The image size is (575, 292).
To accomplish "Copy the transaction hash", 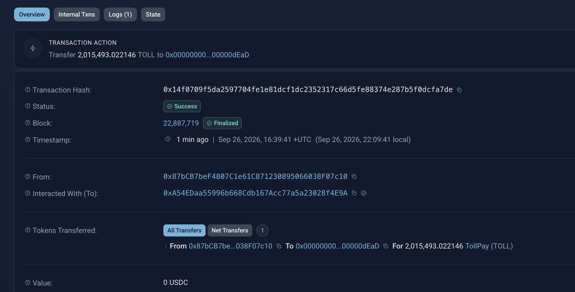I will pos(459,90).
